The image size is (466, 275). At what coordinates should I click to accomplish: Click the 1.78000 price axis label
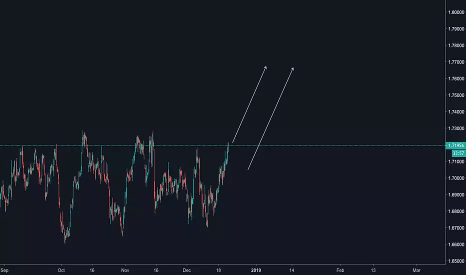coord(456,45)
